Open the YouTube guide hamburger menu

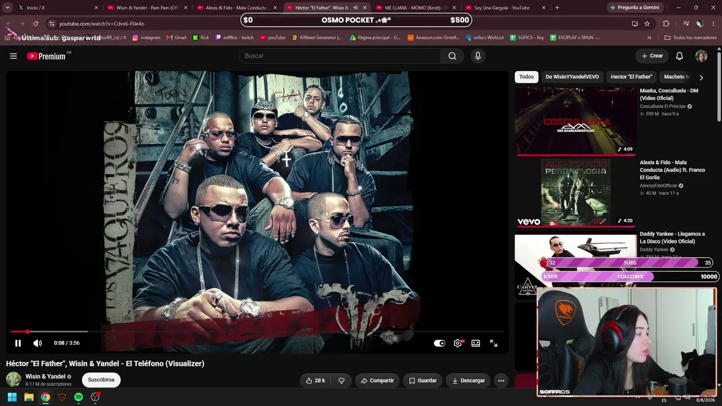pos(14,56)
